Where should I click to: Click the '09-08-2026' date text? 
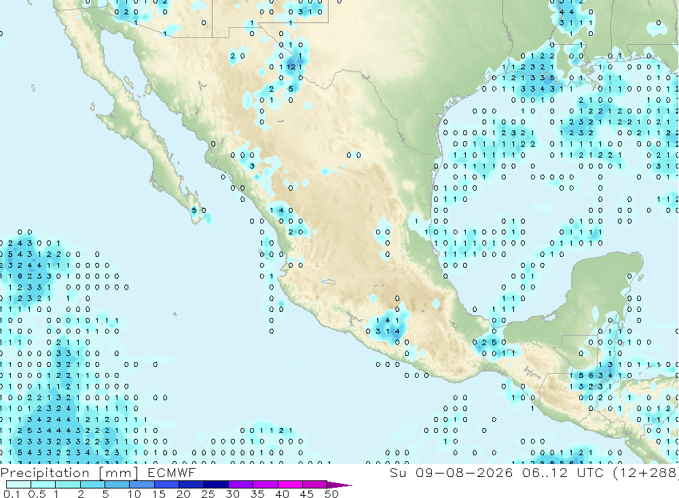tap(464, 472)
